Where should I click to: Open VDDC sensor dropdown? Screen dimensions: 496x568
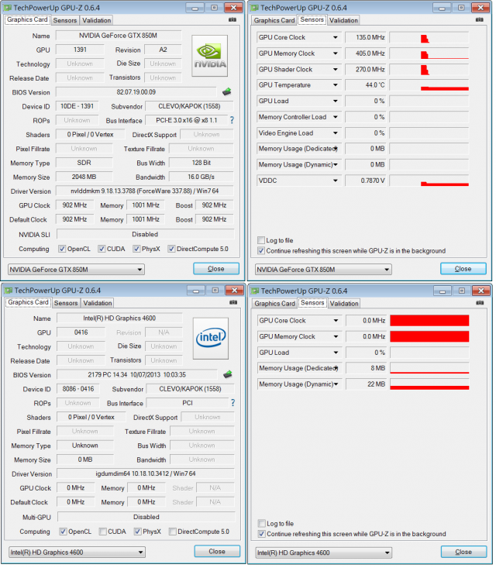(336, 181)
